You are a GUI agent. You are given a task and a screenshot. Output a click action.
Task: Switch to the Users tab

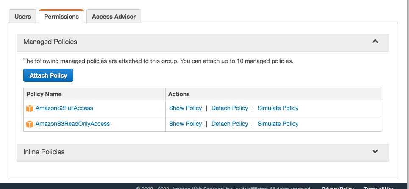[x=23, y=17]
